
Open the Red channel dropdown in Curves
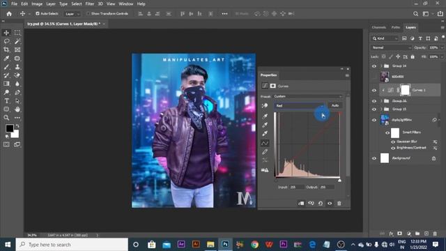pyautogui.click(x=299, y=105)
